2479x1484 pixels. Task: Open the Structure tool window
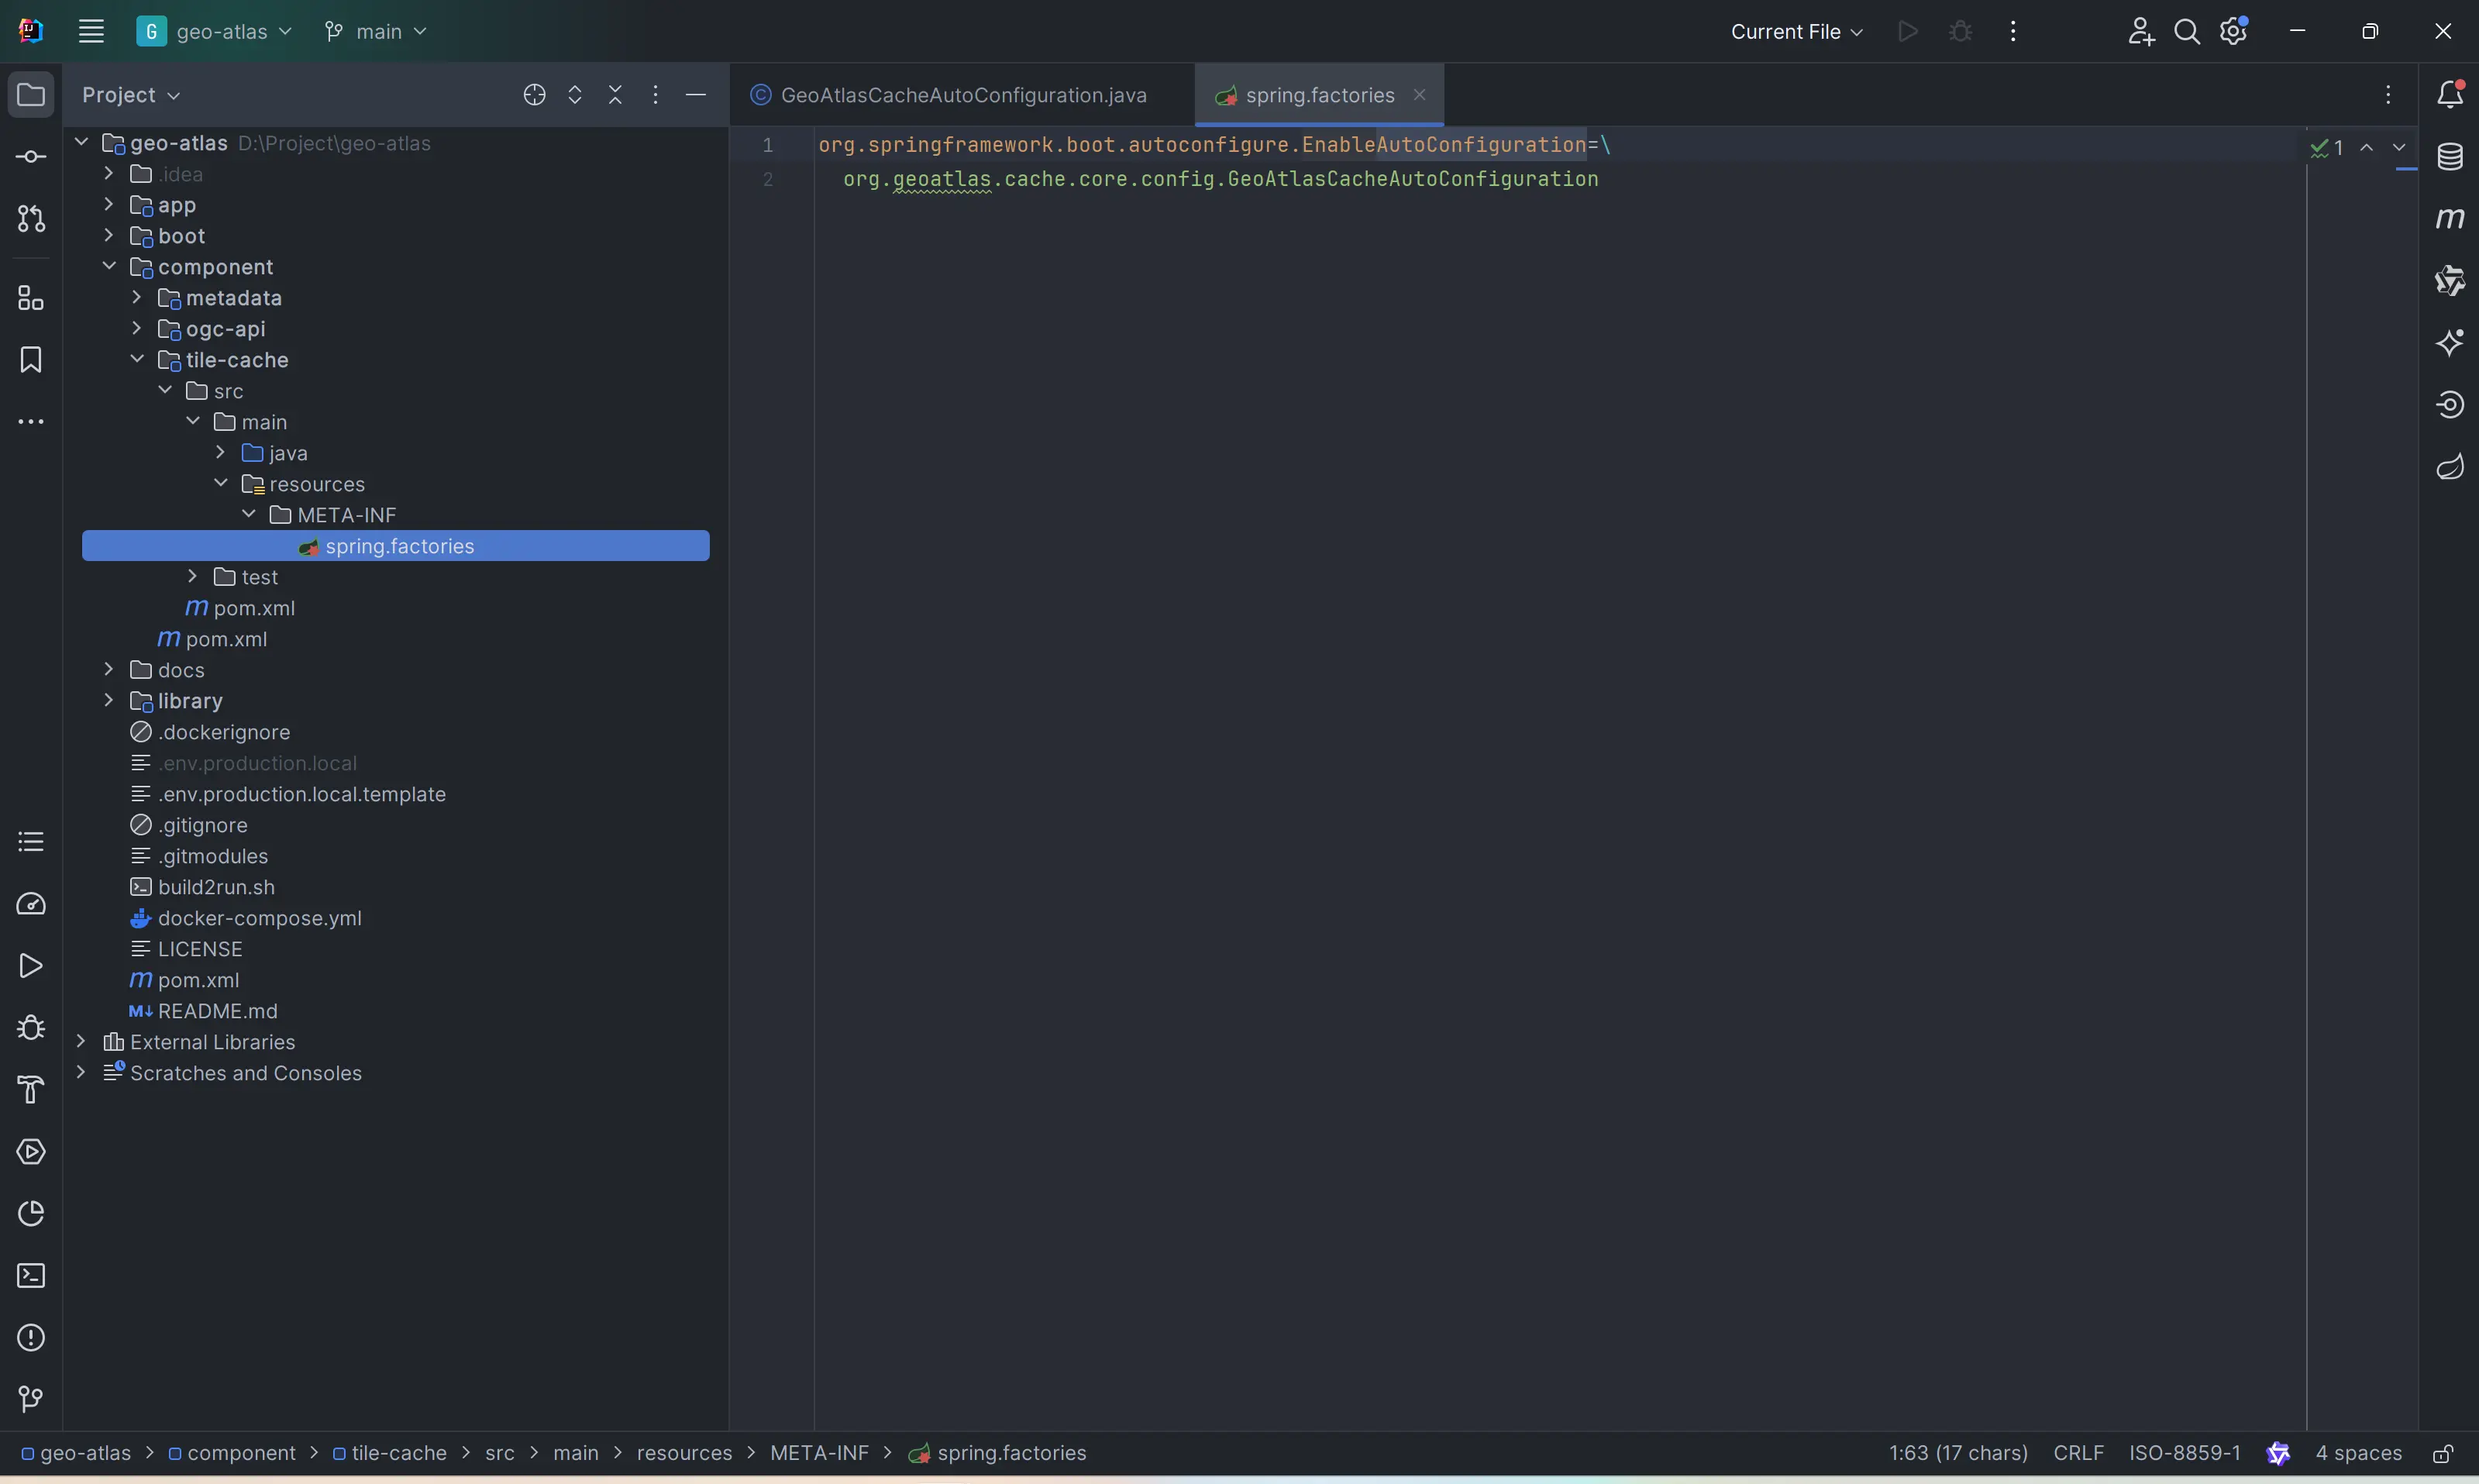point(31,298)
